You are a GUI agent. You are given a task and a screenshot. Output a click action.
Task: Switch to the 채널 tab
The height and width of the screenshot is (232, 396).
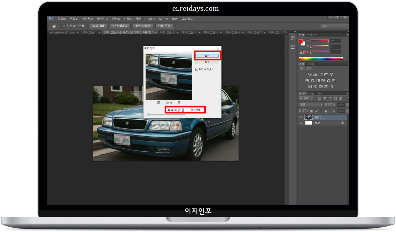(x=311, y=94)
